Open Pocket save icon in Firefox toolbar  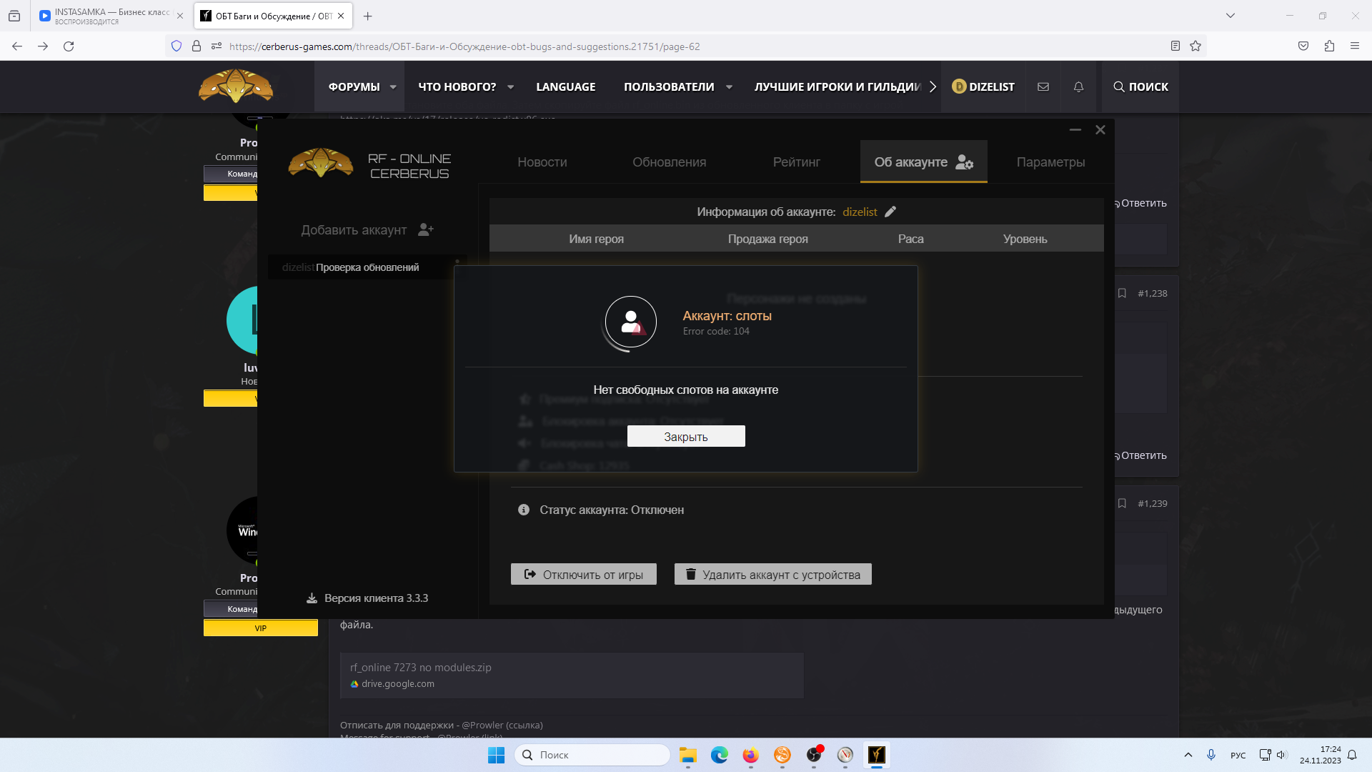[1303, 46]
